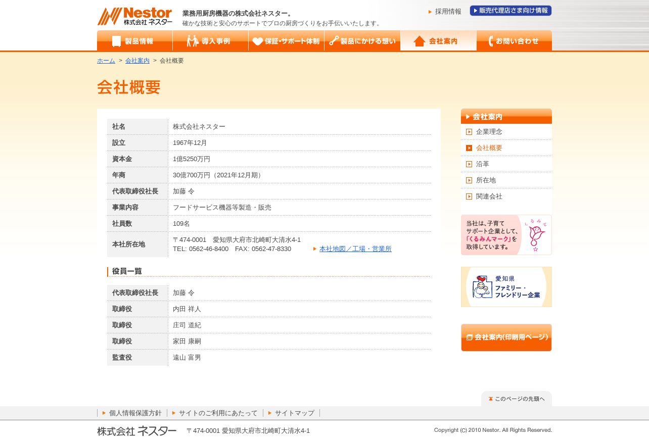Click the director name 内田 祥人
This screenshot has height=444, width=649.
click(x=187, y=309)
